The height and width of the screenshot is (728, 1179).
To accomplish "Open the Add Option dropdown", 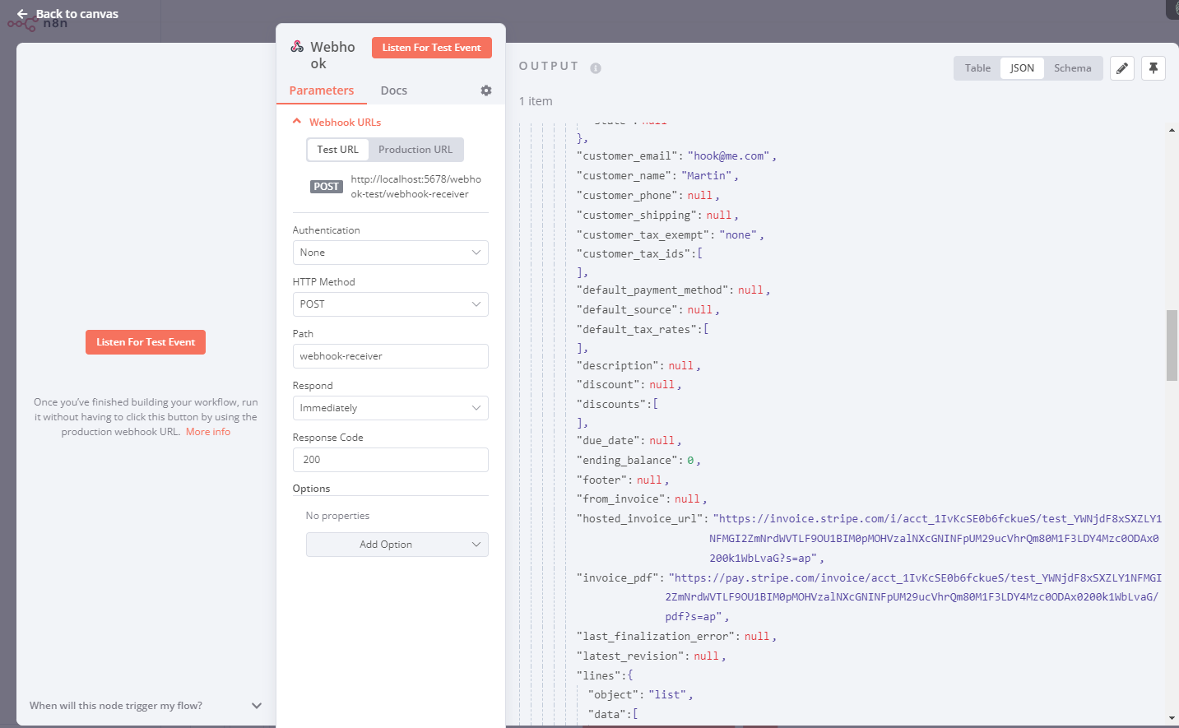I will pyautogui.click(x=397, y=545).
